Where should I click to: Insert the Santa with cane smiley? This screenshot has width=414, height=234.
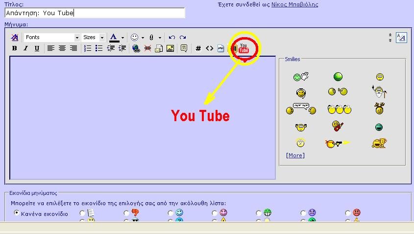click(x=379, y=92)
